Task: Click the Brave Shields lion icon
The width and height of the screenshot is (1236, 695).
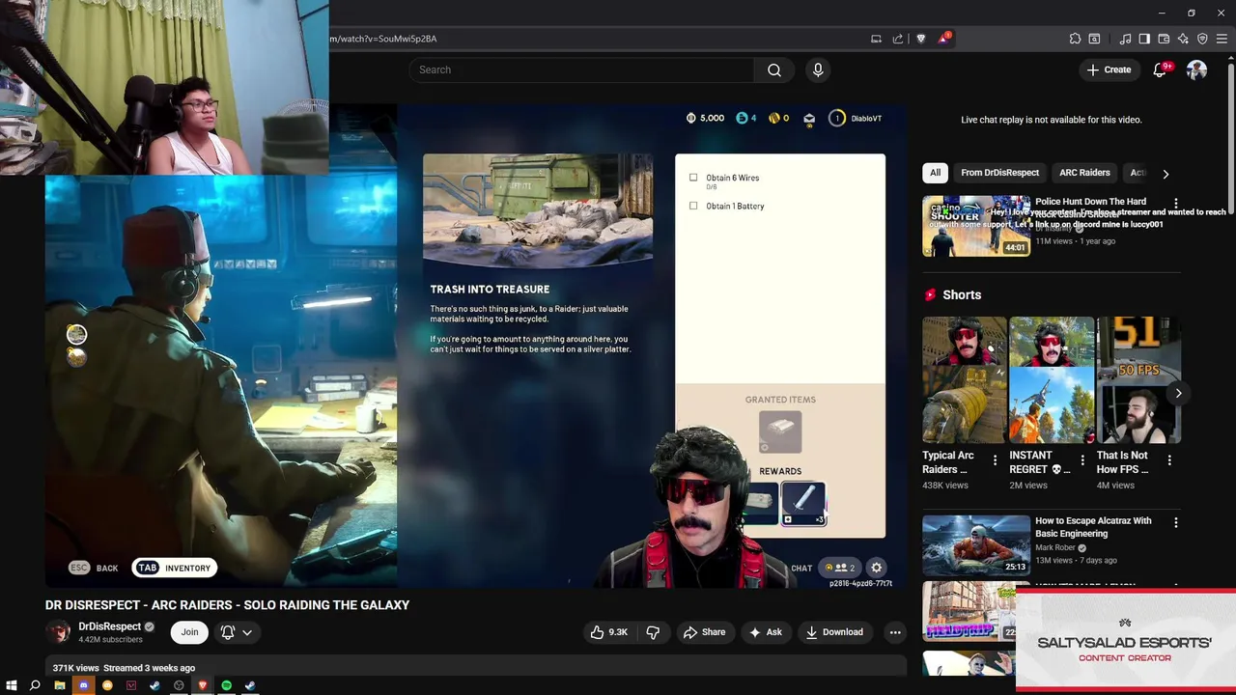Action: pyautogui.click(x=920, y=39)
